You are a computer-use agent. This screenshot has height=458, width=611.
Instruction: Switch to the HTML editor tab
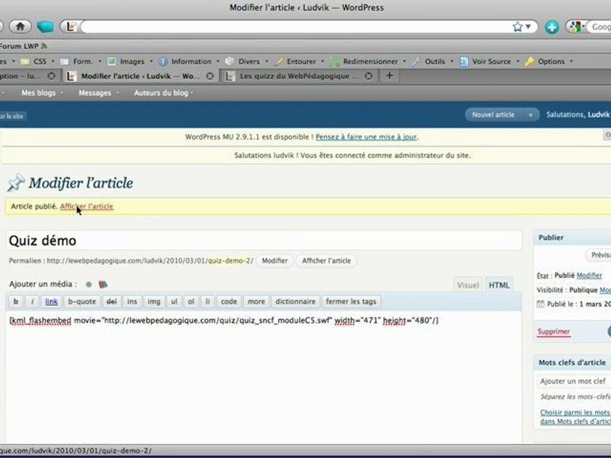click(499, 285)
